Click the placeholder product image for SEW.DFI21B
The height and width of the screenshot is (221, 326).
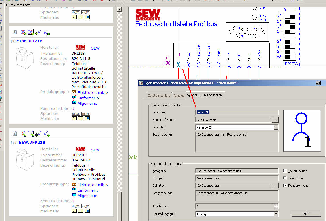(25, 58)
